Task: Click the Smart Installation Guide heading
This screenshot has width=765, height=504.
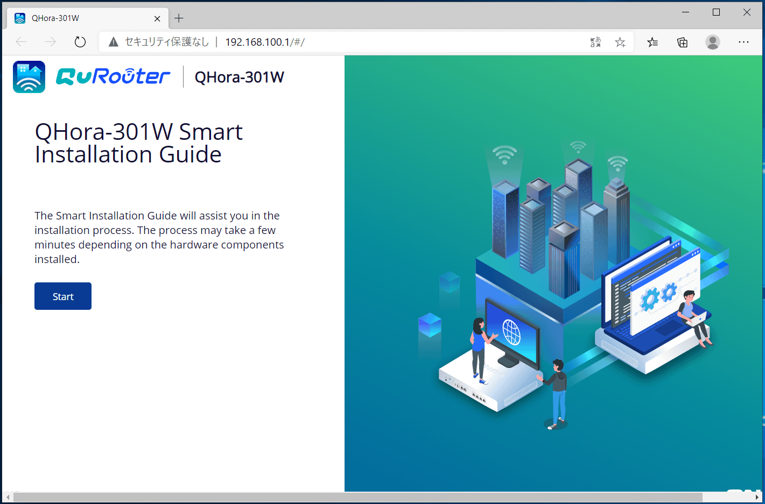Action: click(x=139, y=143)
